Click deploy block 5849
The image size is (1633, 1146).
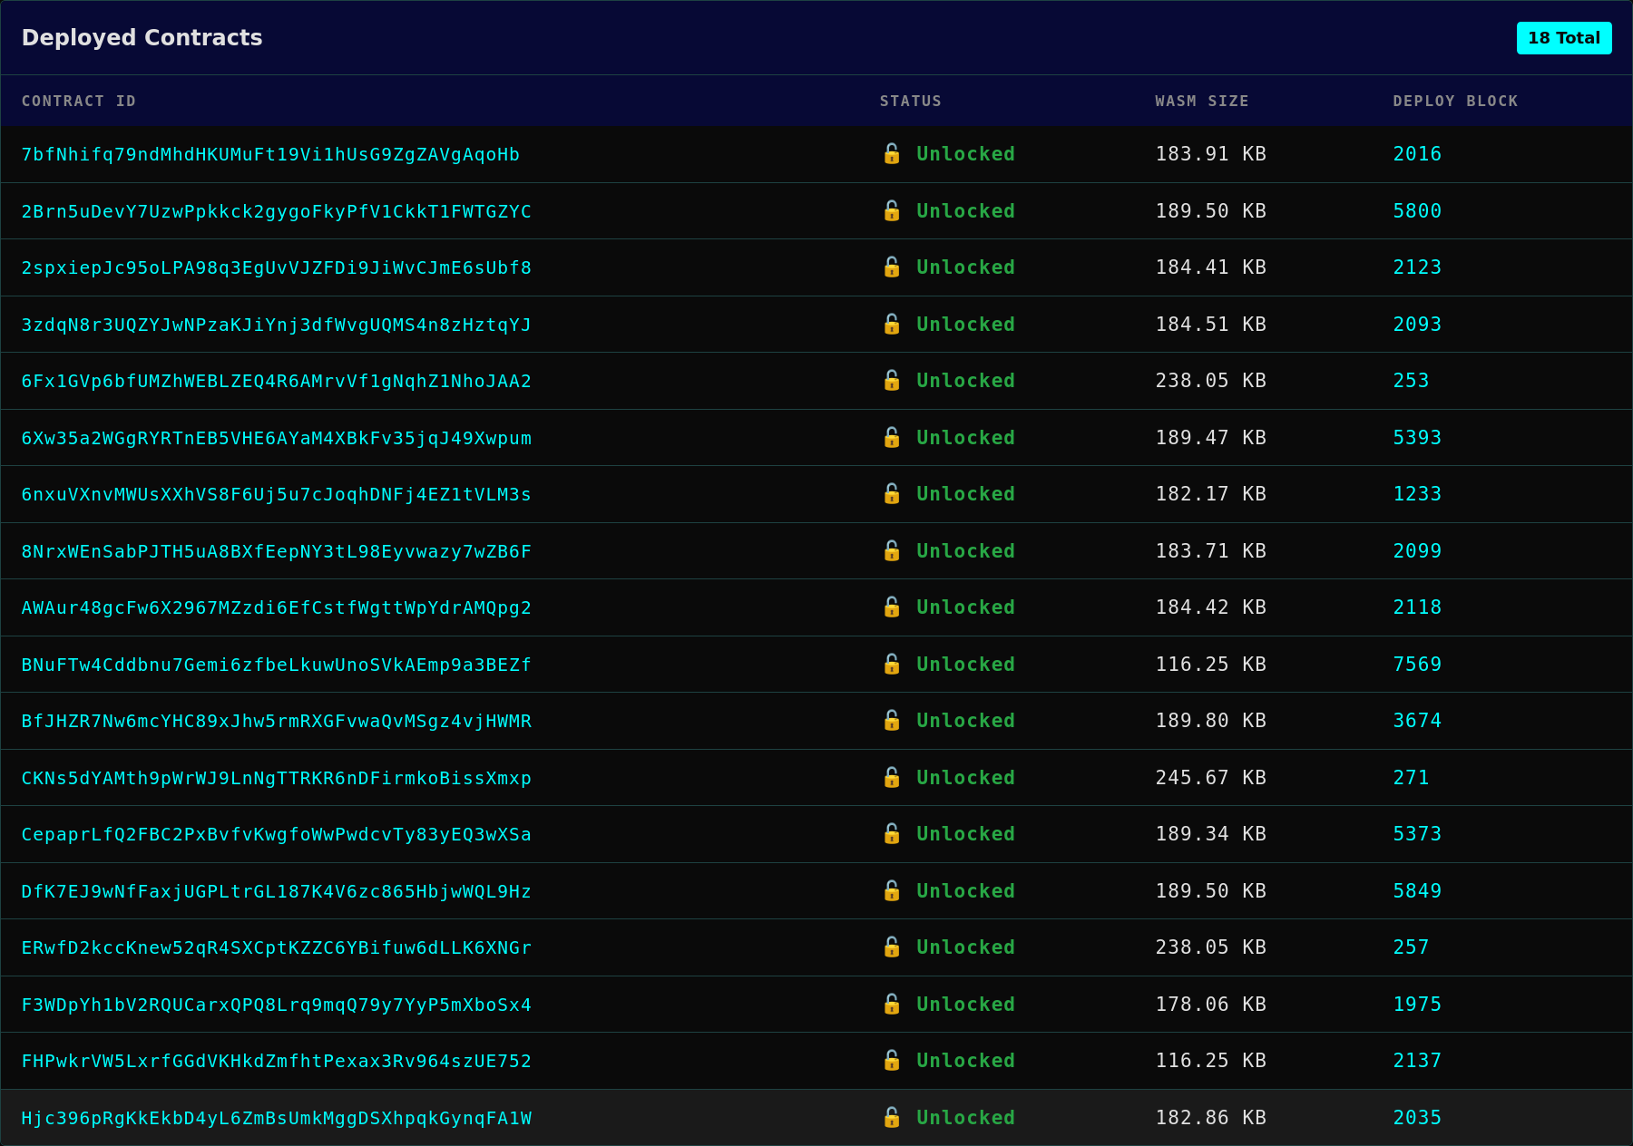pyautogui.click(x=1417, y=891)
